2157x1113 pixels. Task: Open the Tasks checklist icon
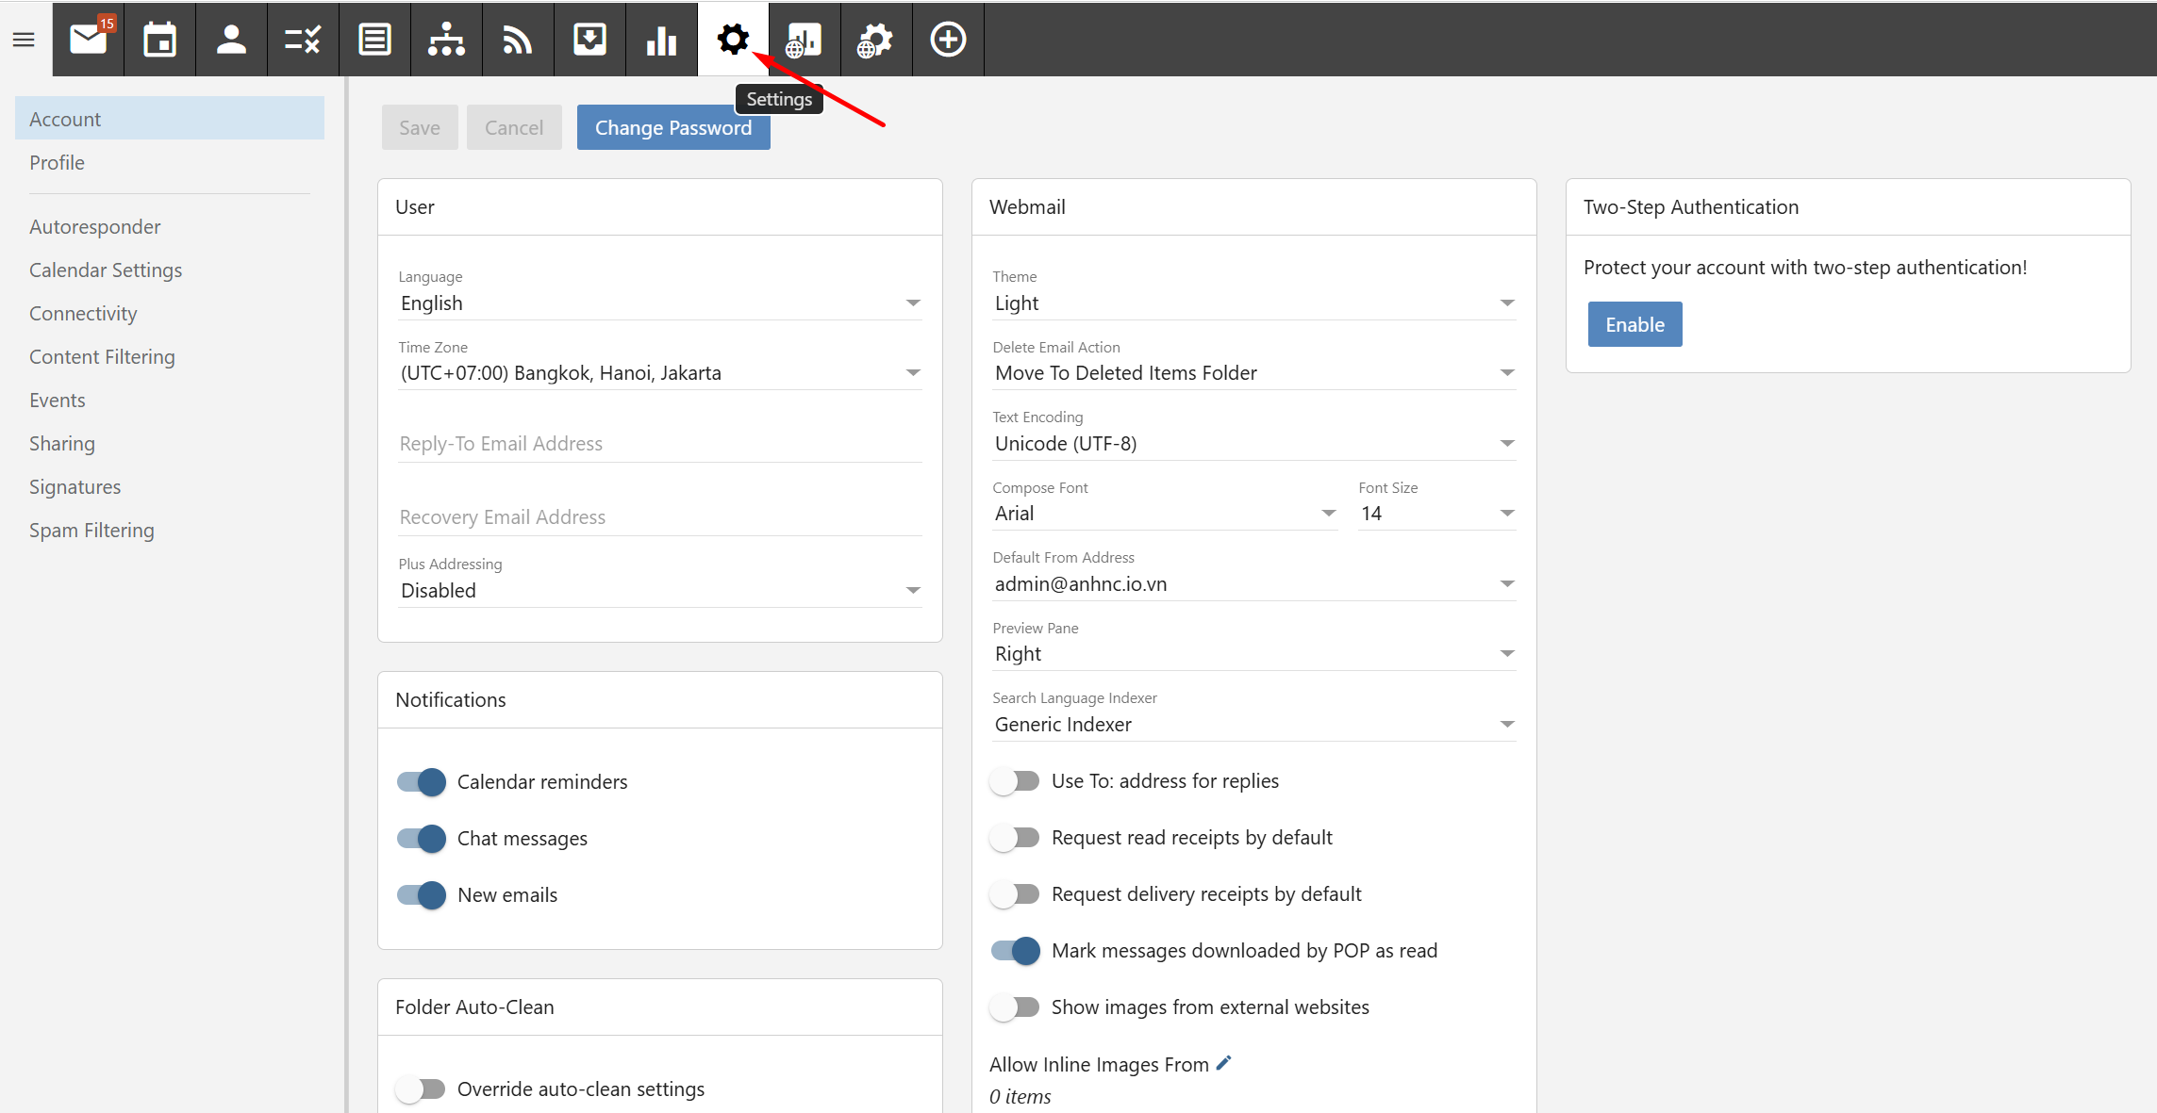pos(304,40)
